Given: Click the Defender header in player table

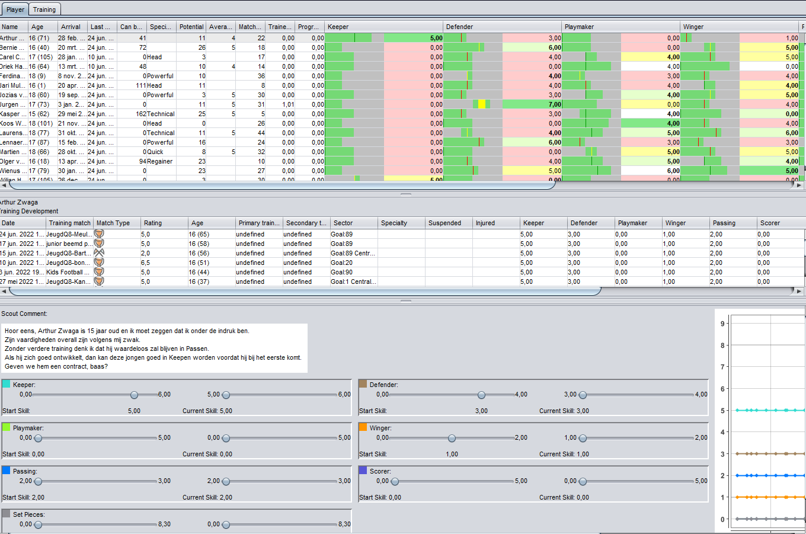Looking at the screenshot, I should (502, 27).
